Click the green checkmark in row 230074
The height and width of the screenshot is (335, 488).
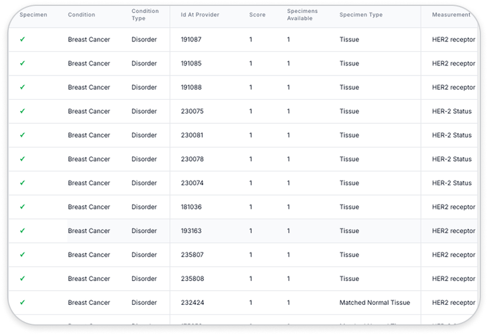[x=22, y=183]
